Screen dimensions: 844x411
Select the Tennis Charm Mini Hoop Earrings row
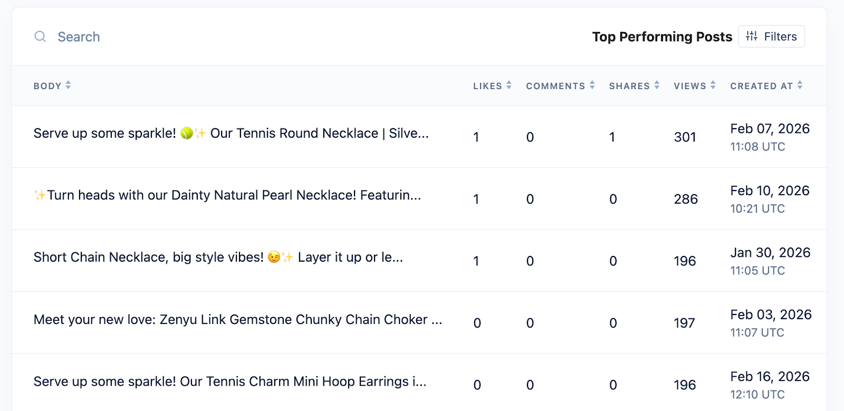pos(230,381)
